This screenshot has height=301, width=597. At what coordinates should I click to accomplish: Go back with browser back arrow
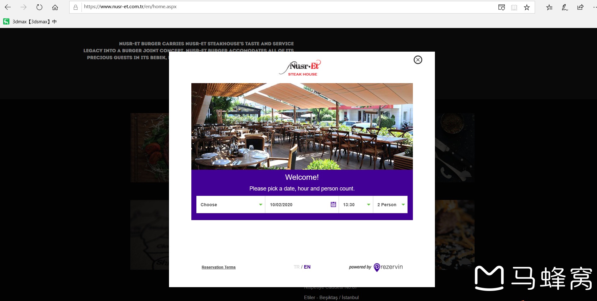pos(8,7)
